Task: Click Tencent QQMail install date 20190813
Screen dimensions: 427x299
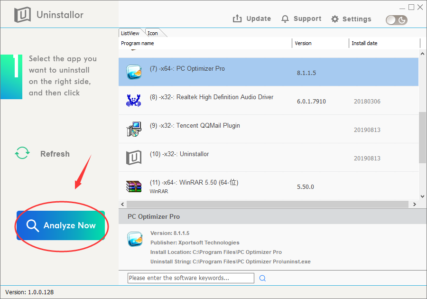Action: (x=367, y=130)
